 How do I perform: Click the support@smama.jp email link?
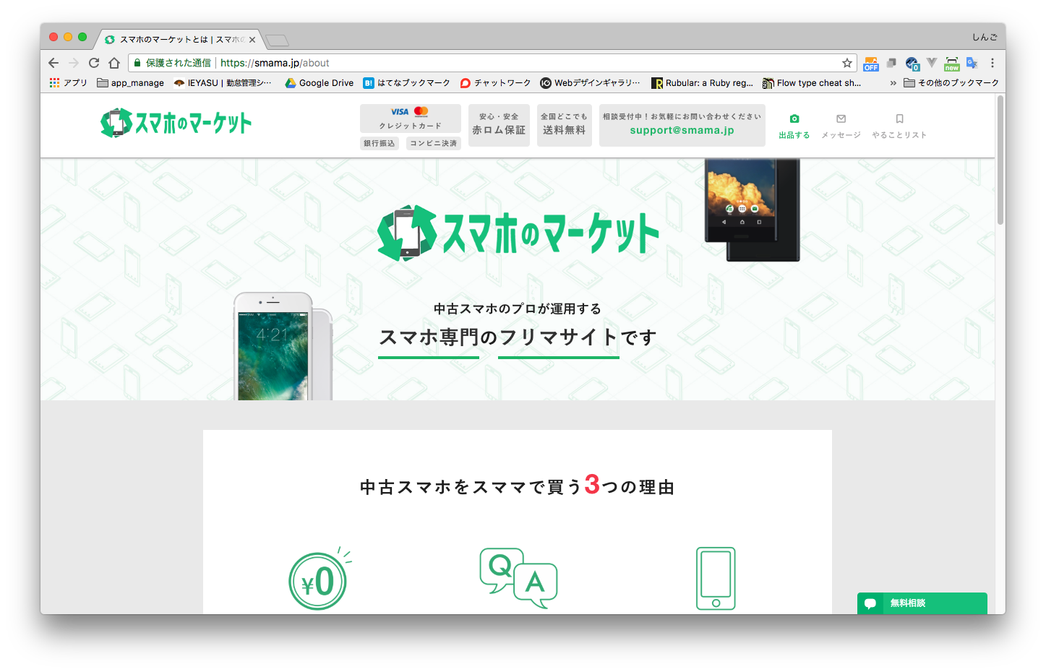tap(682, 131)
